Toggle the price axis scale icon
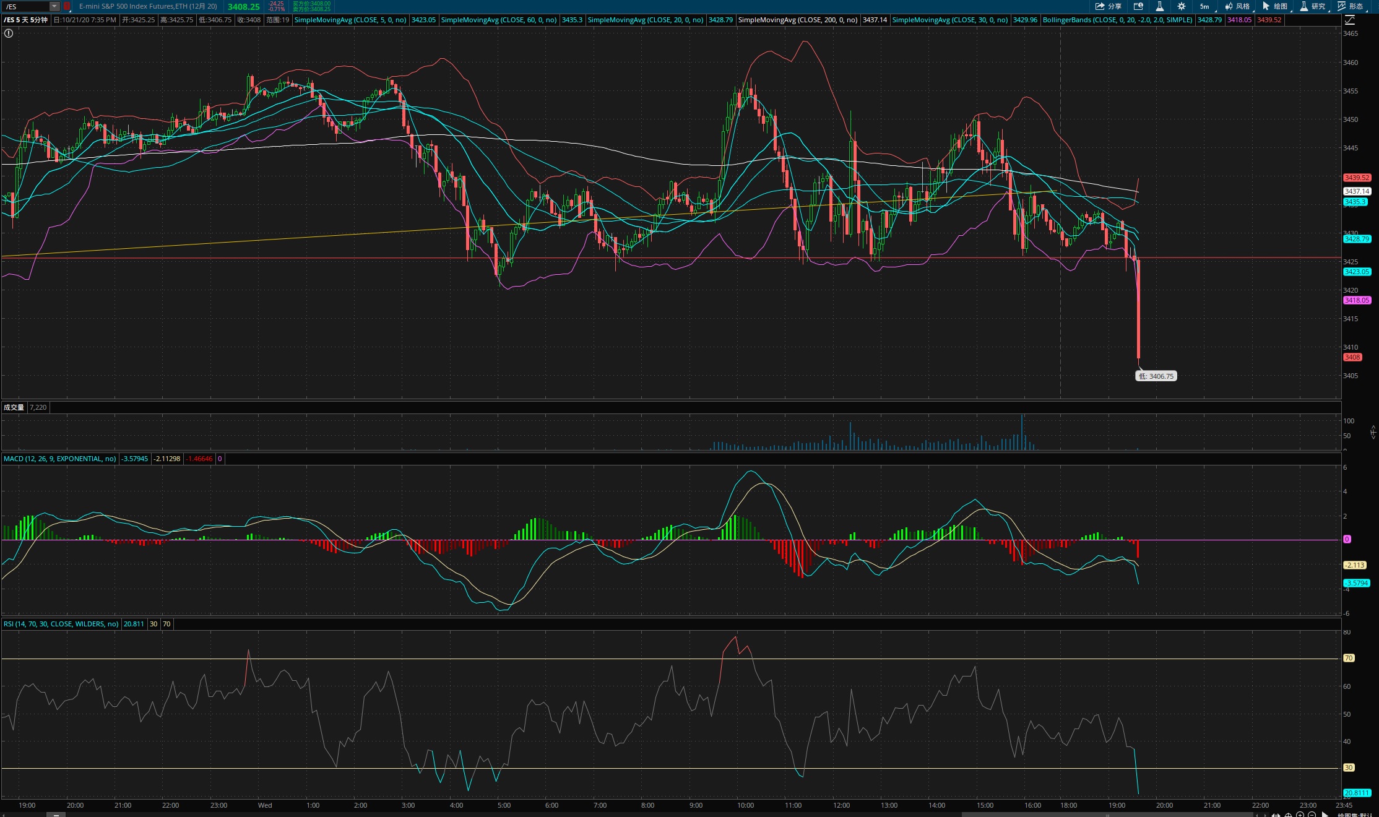The width and height of the screenshot is (1379, 817). pos(1350,20)
